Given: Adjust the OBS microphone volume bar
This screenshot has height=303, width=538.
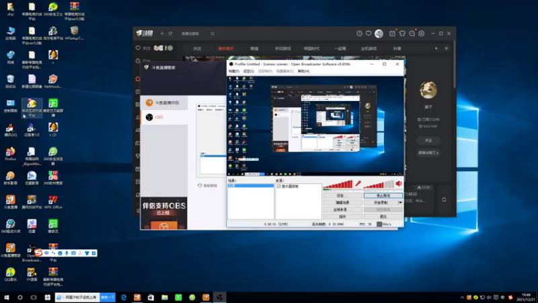Looking at the screenshot, I should point(338,184).
